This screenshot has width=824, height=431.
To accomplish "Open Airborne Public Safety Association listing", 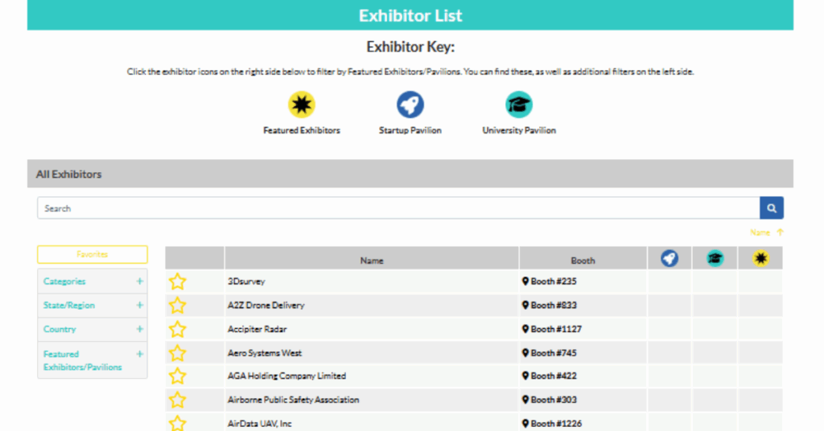I will (x=293, y=400).
